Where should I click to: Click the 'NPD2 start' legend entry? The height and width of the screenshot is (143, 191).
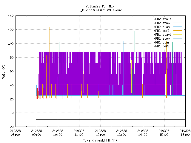tap(162, 19)
